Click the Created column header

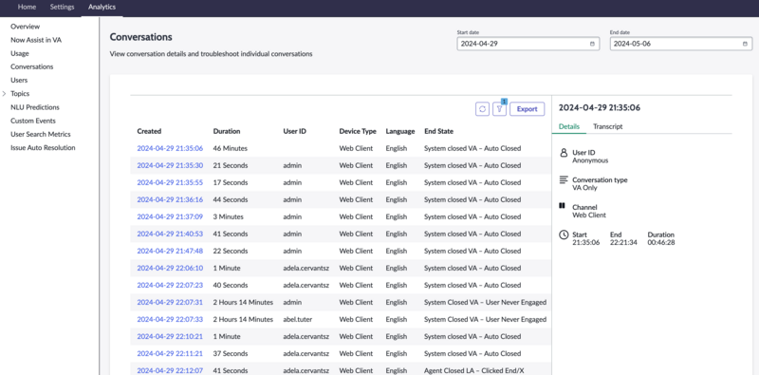tap(149, 131)
